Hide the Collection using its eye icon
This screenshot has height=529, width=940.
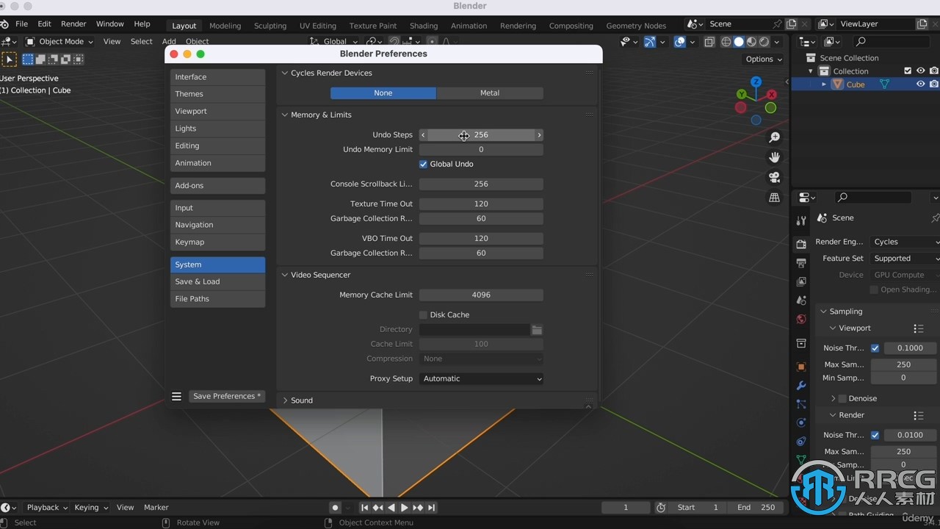[920, 71]
